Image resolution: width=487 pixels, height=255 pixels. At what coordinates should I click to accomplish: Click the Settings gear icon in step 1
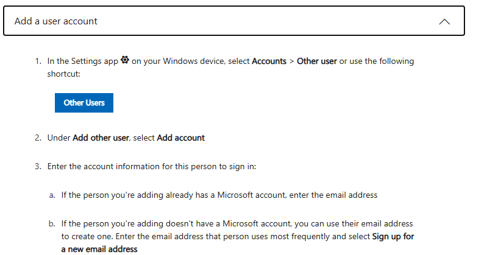pyautogui.click(x=125, y=60)
